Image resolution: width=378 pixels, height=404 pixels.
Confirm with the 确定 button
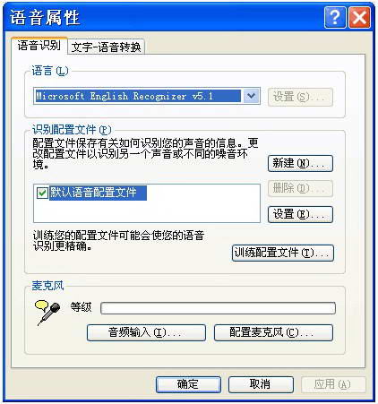[188, 384]
